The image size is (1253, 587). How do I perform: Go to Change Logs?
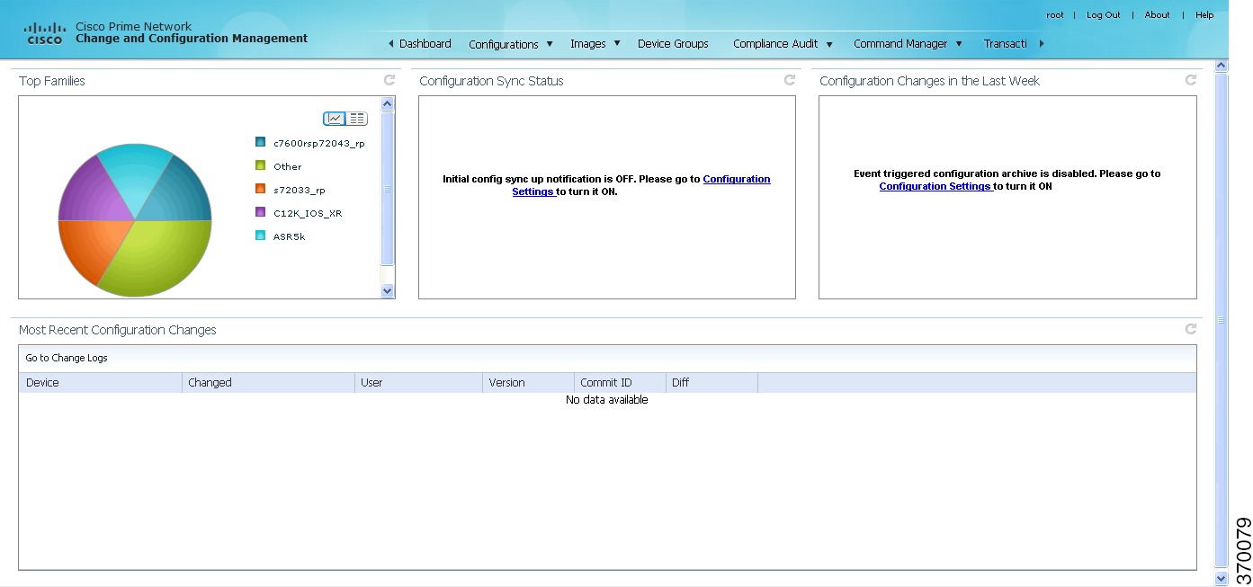pos(67,358)
